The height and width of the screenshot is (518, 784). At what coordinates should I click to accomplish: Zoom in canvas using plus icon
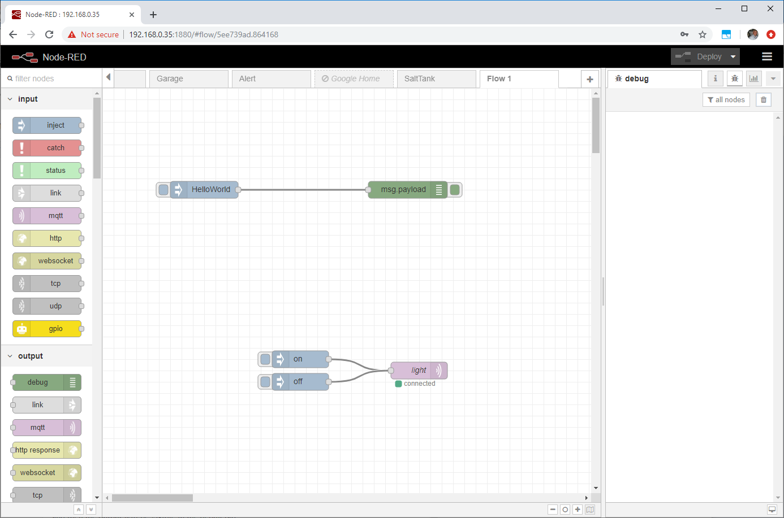click(x=578, y=510)
